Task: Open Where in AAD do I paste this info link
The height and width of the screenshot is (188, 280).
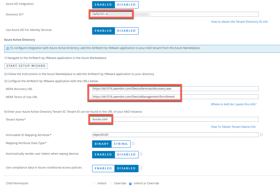Action: point(233,104)
